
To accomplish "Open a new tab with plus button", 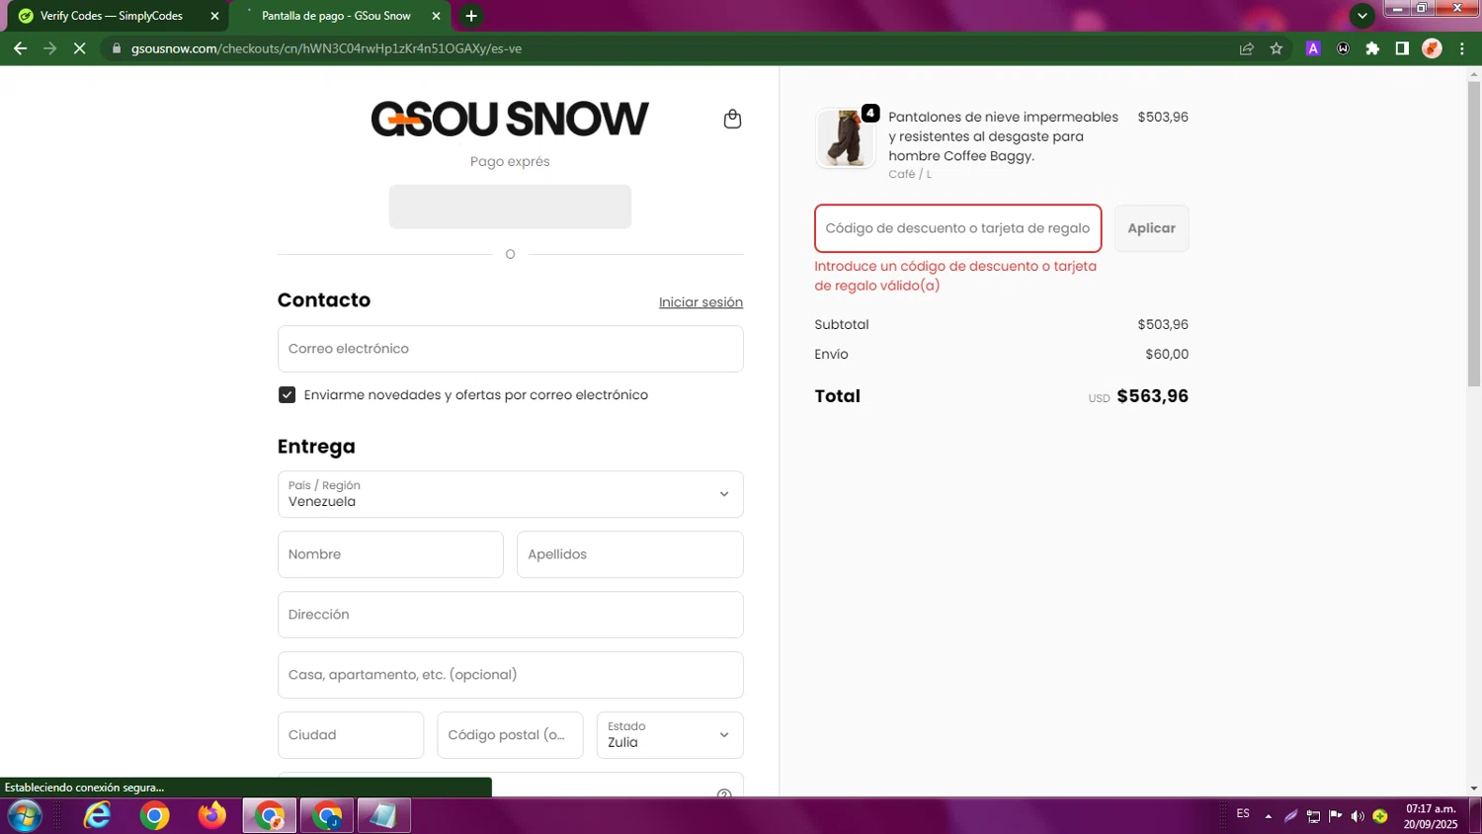I will click(471, 16).
